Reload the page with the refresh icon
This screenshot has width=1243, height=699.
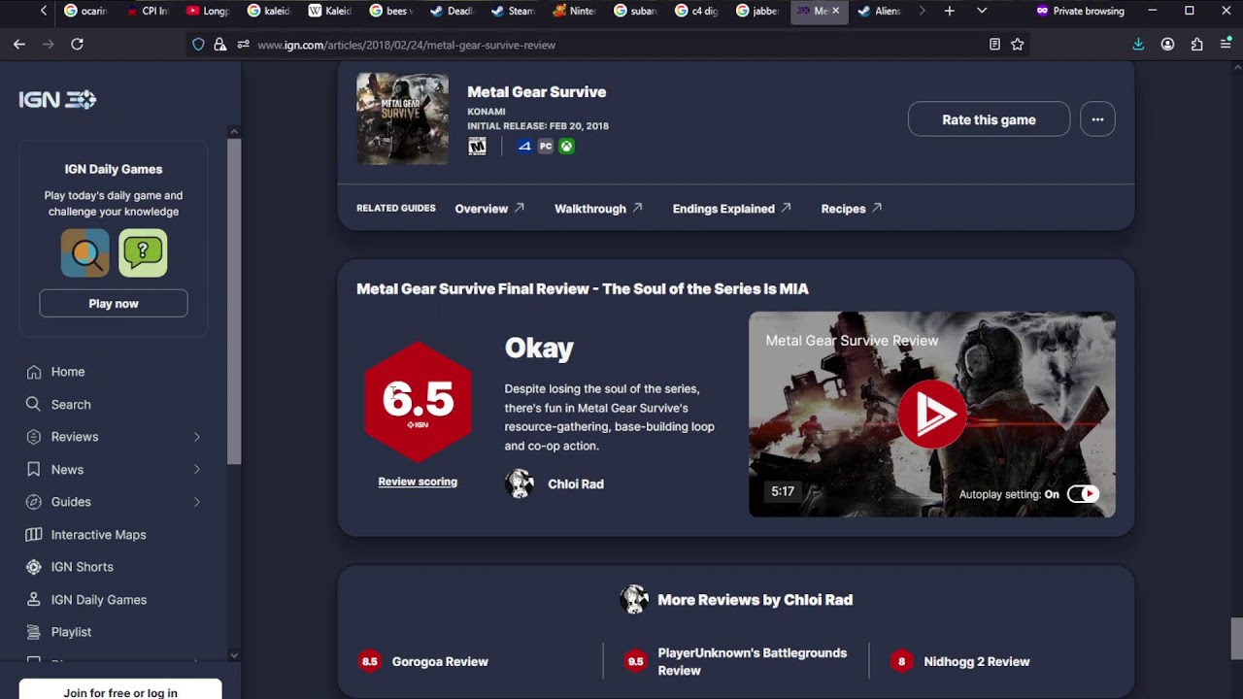click(77, 44)
